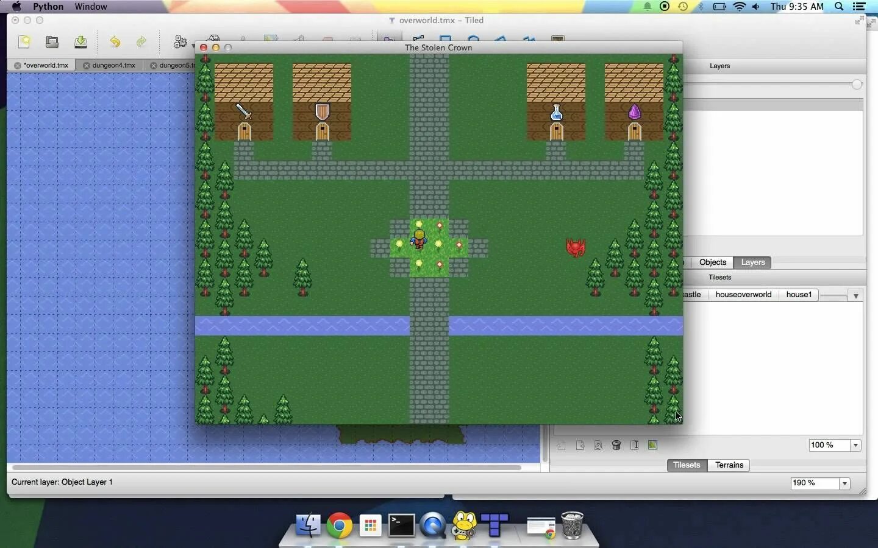Open Google Chrome from the Dock
Screen dimensions: 878x548
tap(339, 525)
